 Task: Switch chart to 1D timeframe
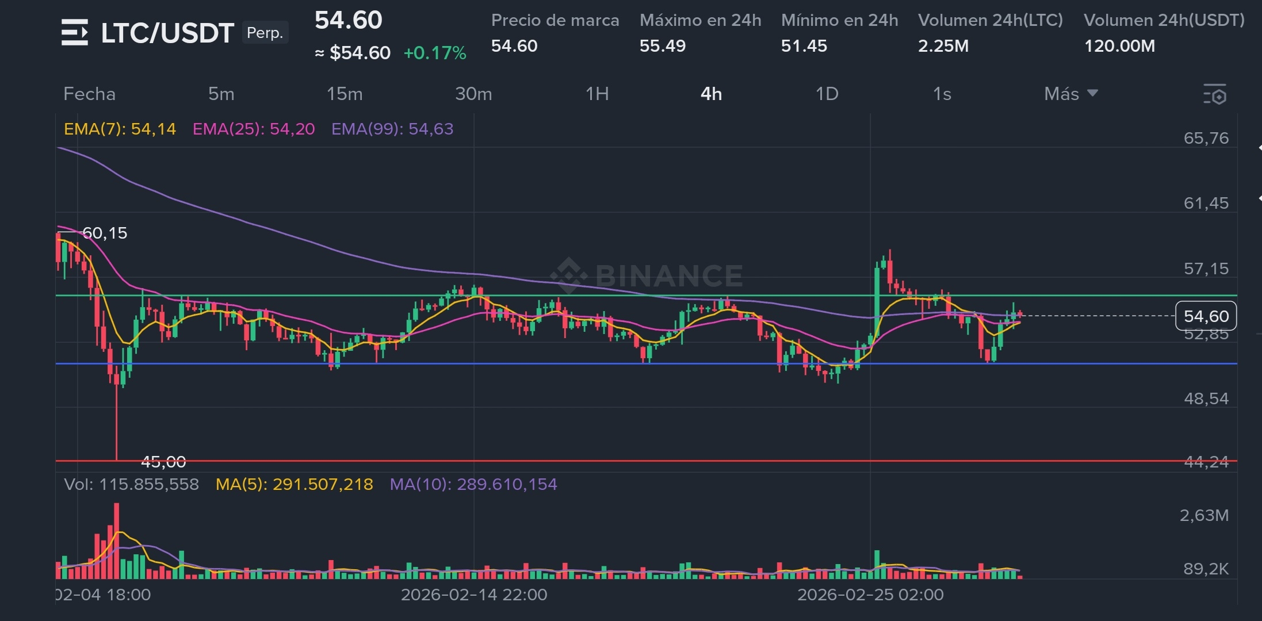pyautogui.click(x=827, y=94)
